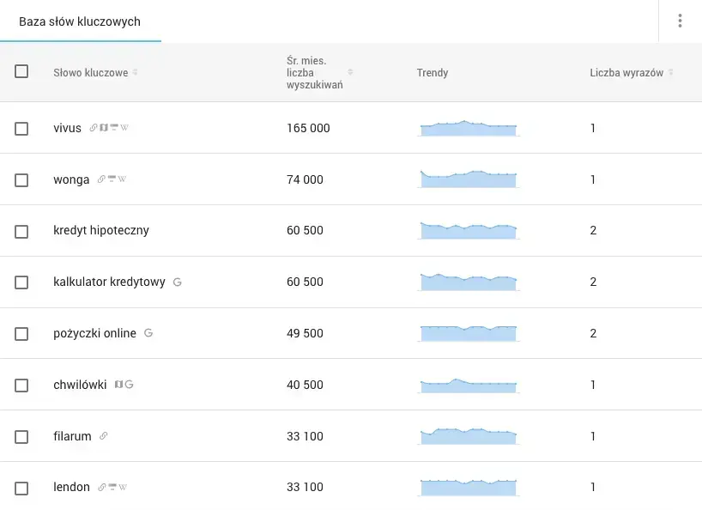The image size is (702, 510).
Task: Click the keyword text filarum
Action: (72, 436)
